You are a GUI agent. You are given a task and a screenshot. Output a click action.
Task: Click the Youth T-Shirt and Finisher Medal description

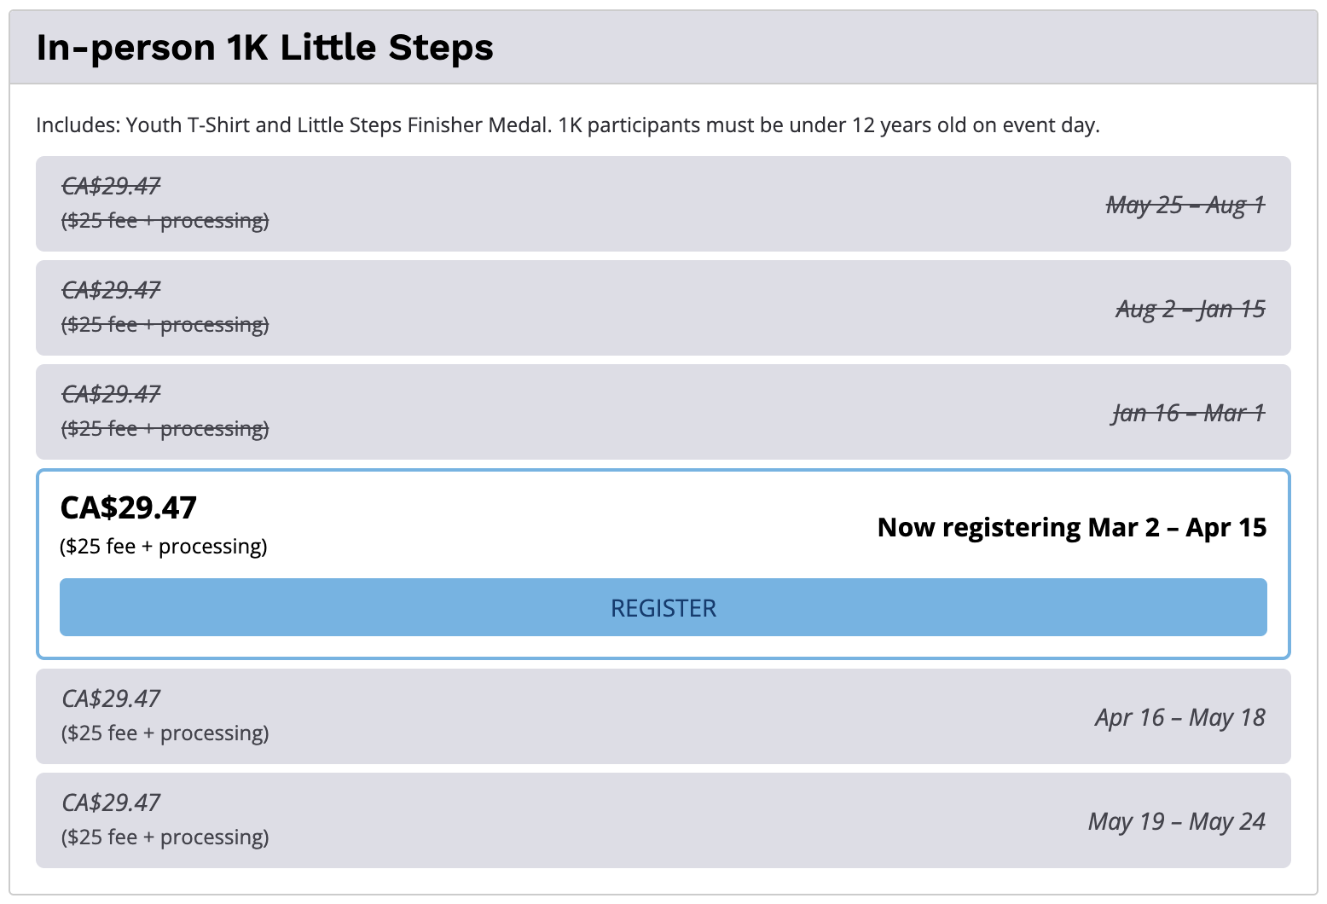click(x=567, y=125)
